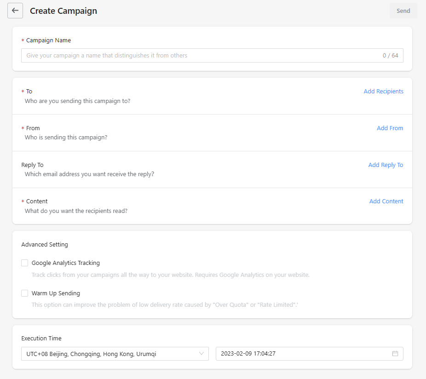Click Add Reply To link

coord(386,165)
